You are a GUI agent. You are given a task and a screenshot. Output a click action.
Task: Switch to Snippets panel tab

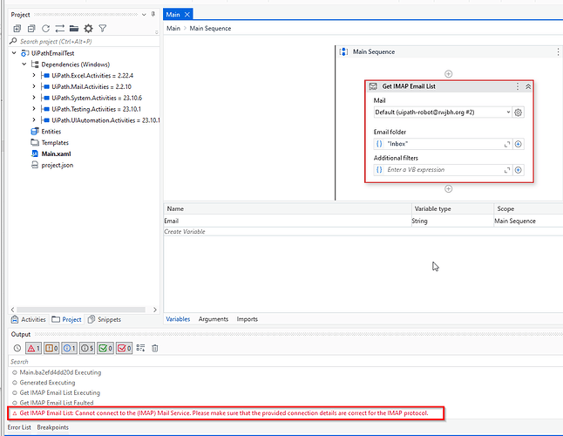[105, 319]
